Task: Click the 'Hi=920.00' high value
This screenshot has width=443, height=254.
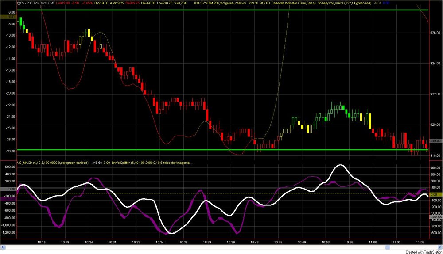Action: pos(149,3)
